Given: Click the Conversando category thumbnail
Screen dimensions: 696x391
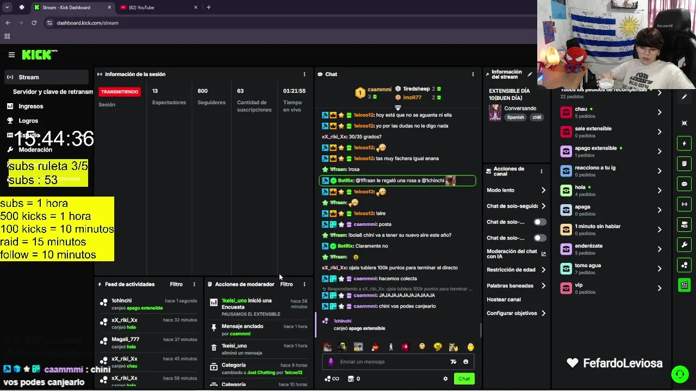Looking at the screenshot, I should (495, 113).
